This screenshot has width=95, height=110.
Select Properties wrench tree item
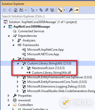pyautogui.click(x=25, y=96)
